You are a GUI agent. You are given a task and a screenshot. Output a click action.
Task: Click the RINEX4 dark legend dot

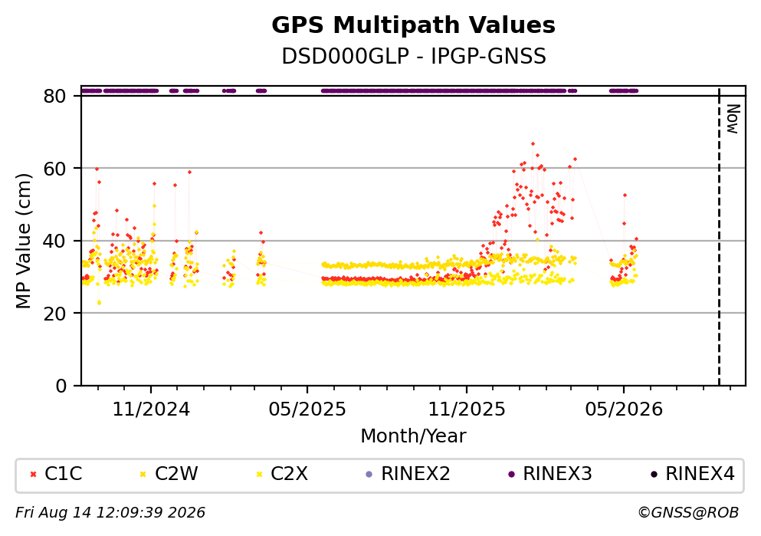click(x=654, y=475)
